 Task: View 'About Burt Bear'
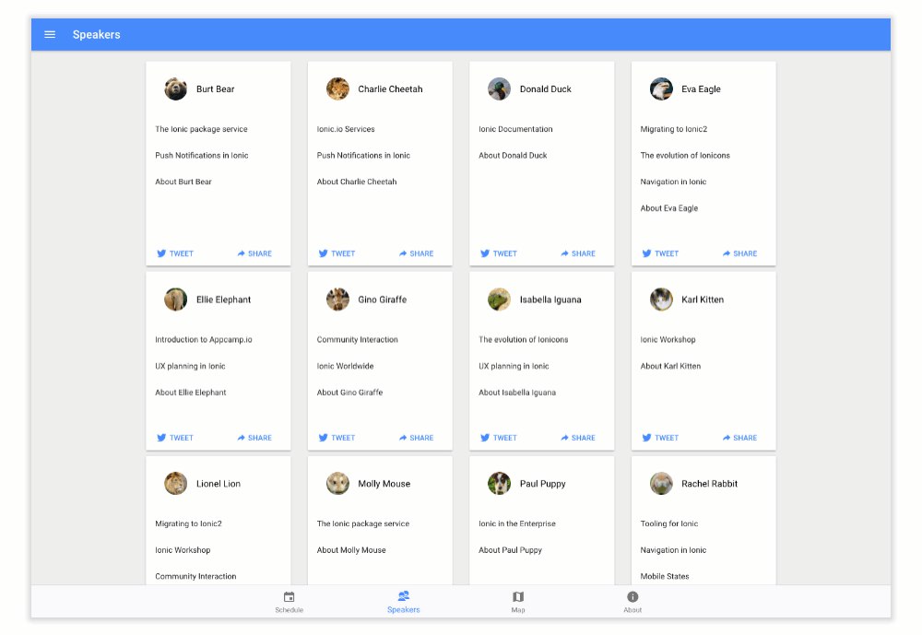[x=183, y=182]
